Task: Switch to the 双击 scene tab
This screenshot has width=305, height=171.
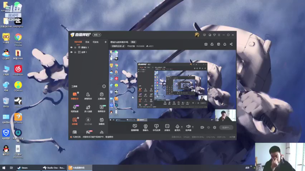Action: 87,42
